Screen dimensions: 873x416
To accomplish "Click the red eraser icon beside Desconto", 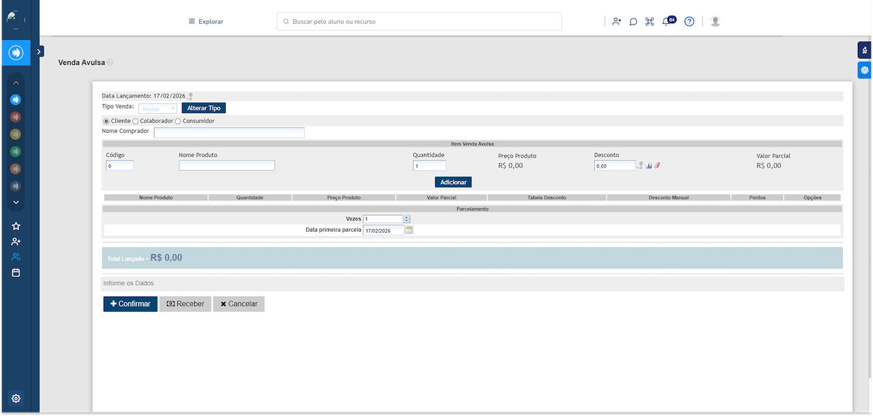I will tap(657, 166).
